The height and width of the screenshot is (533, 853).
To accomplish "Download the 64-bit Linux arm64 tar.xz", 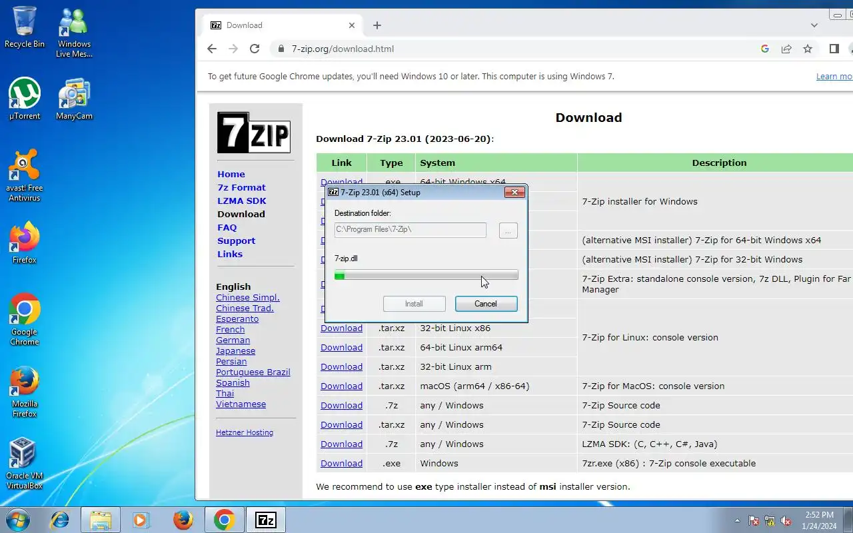I will tap(341, 347).
